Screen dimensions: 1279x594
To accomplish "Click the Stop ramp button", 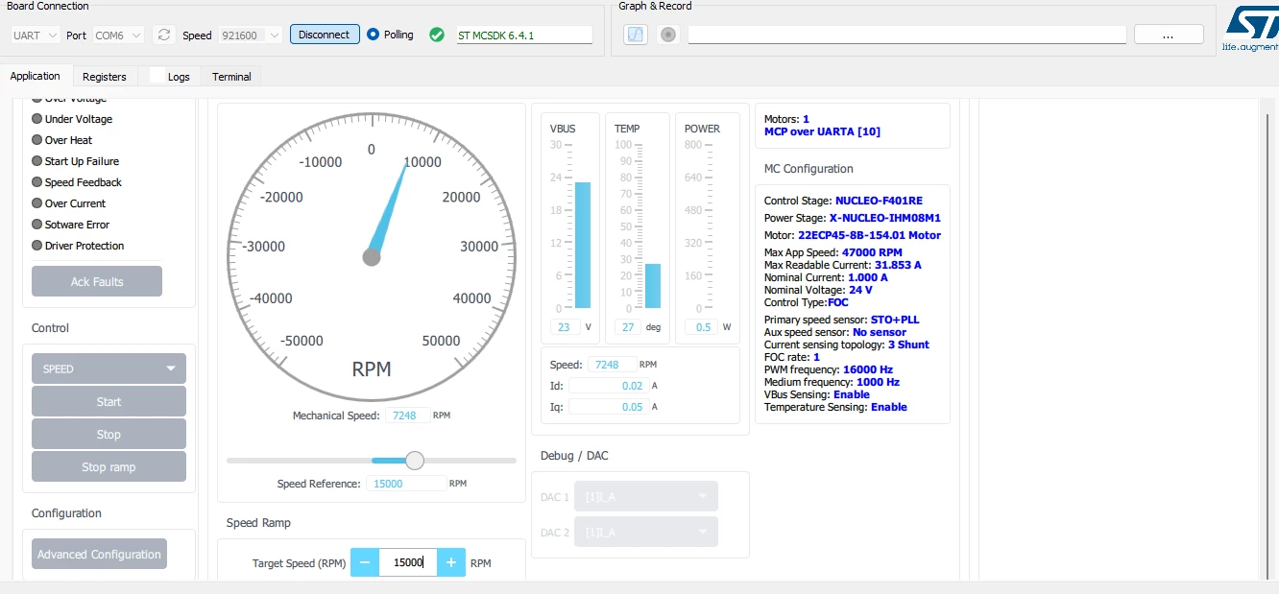I will (109, 466).
